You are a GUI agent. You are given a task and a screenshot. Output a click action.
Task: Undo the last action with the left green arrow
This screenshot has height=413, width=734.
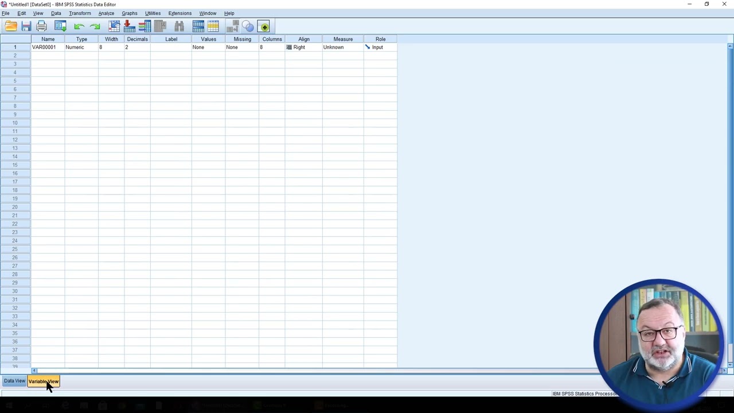point(79,26)
